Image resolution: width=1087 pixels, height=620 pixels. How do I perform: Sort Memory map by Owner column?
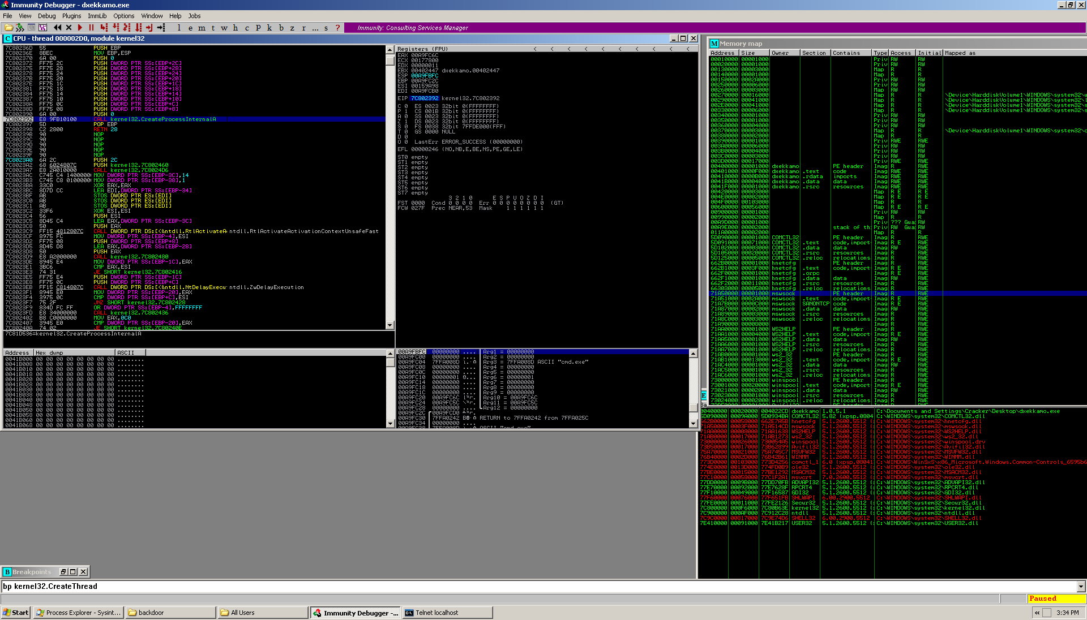pos(785,53)
